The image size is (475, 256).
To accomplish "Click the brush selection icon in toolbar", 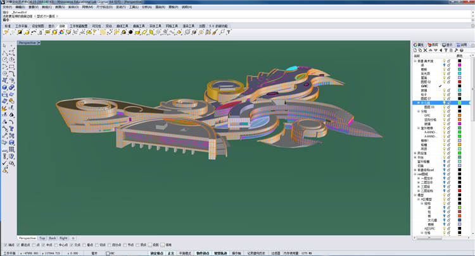I will coord(215,32).
